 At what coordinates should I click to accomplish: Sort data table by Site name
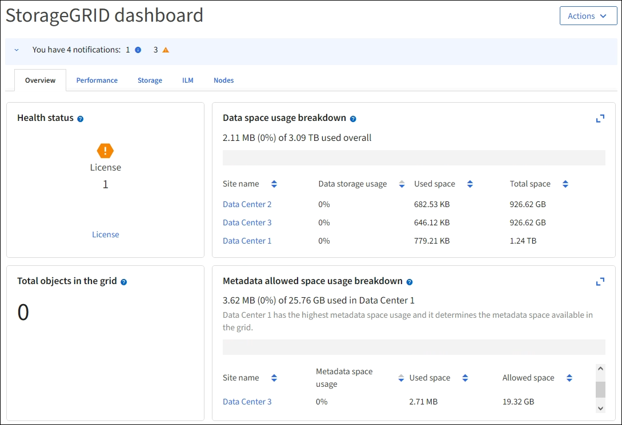[x=274, y=184]
